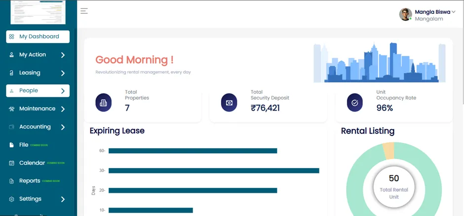Click the yellow donut chart segment

[389, 151]
